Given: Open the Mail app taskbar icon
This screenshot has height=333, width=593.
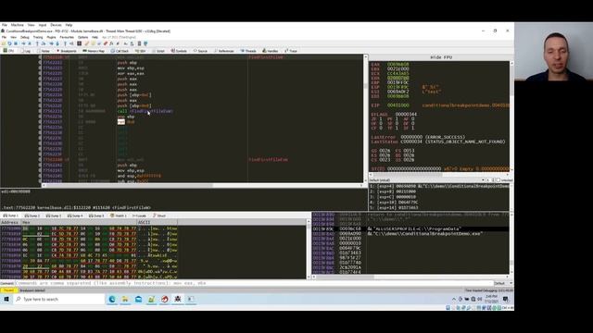Looking at the screenshot, I should coord(138,299).
